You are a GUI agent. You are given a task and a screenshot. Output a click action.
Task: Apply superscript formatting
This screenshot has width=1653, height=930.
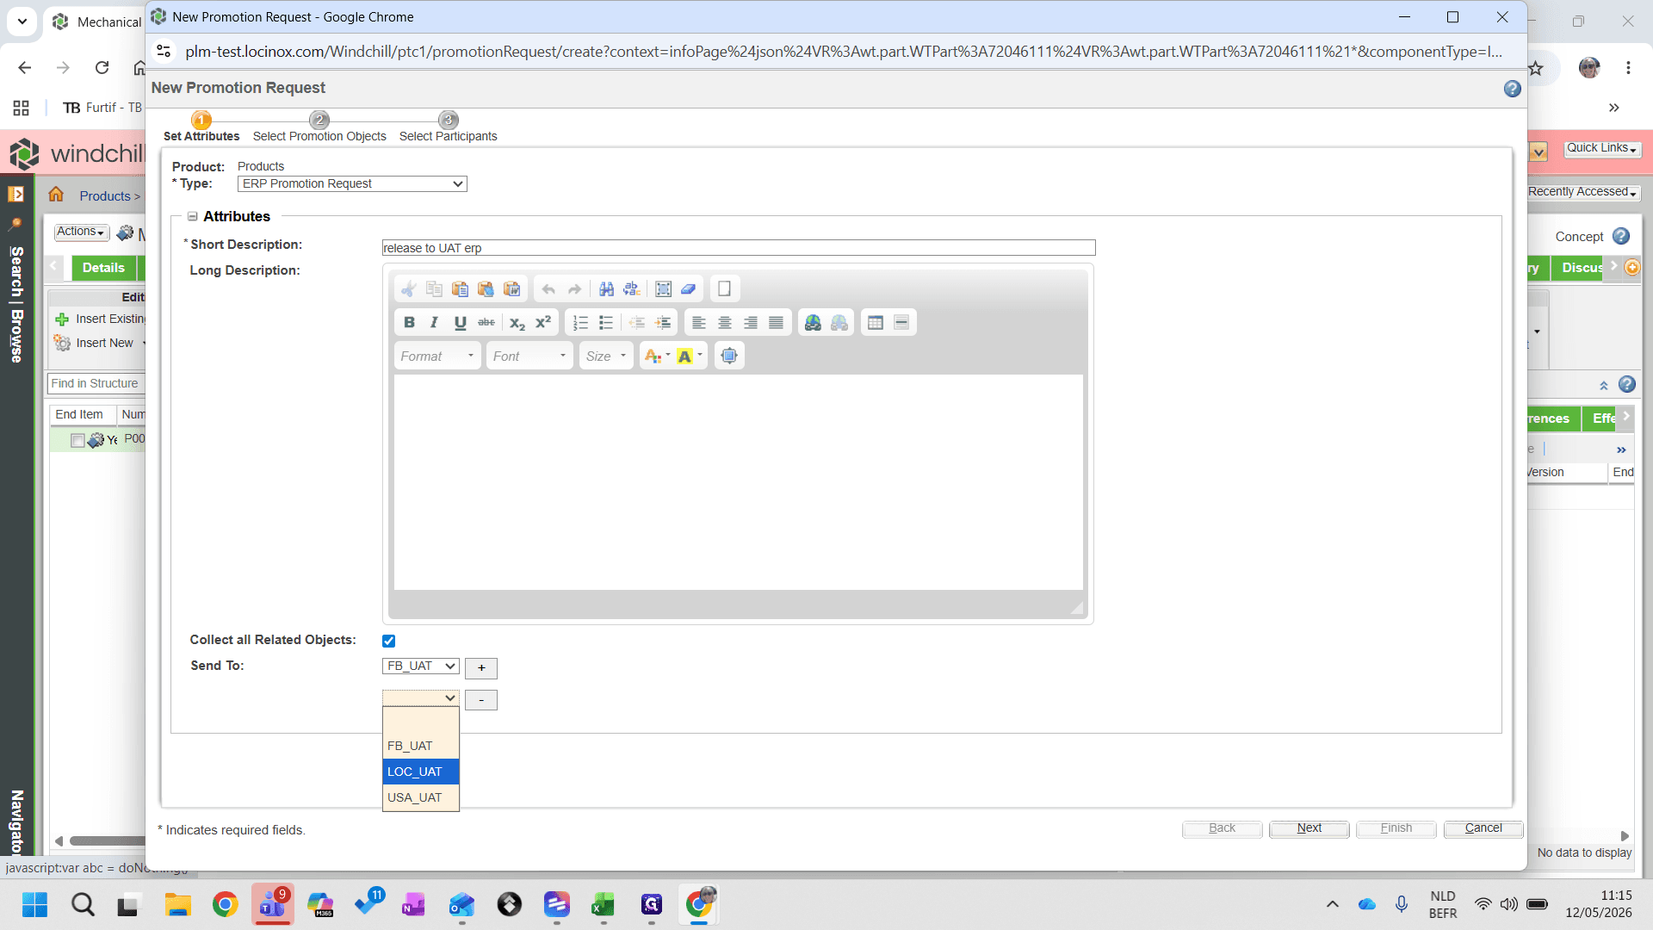point(543,323)
